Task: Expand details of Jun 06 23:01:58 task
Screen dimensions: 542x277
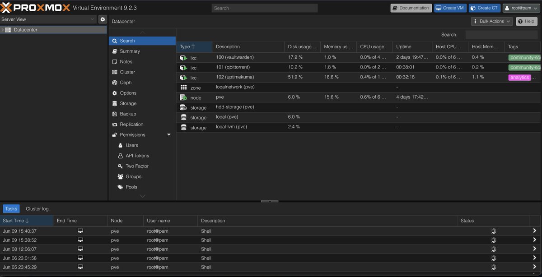Action: [x=535, y=258]
